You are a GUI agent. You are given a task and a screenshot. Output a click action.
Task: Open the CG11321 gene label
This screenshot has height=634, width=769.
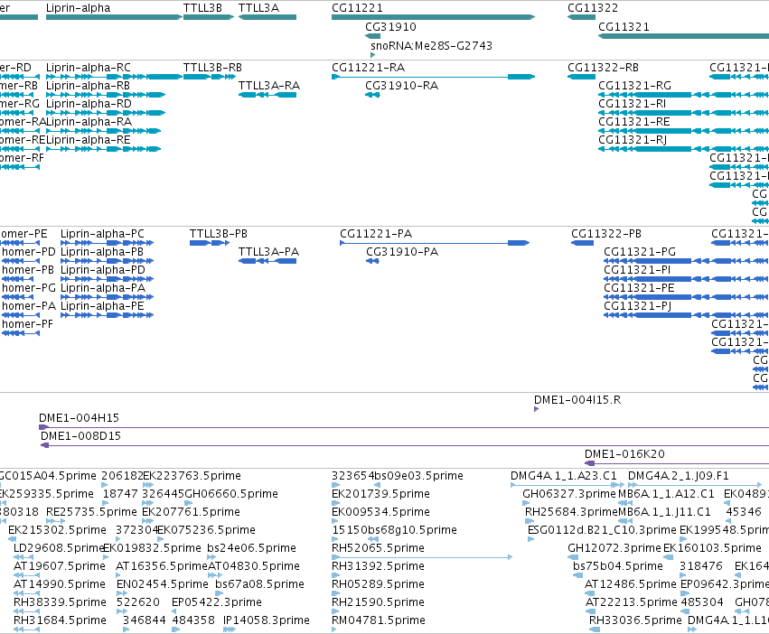click(x=624, y=27)
